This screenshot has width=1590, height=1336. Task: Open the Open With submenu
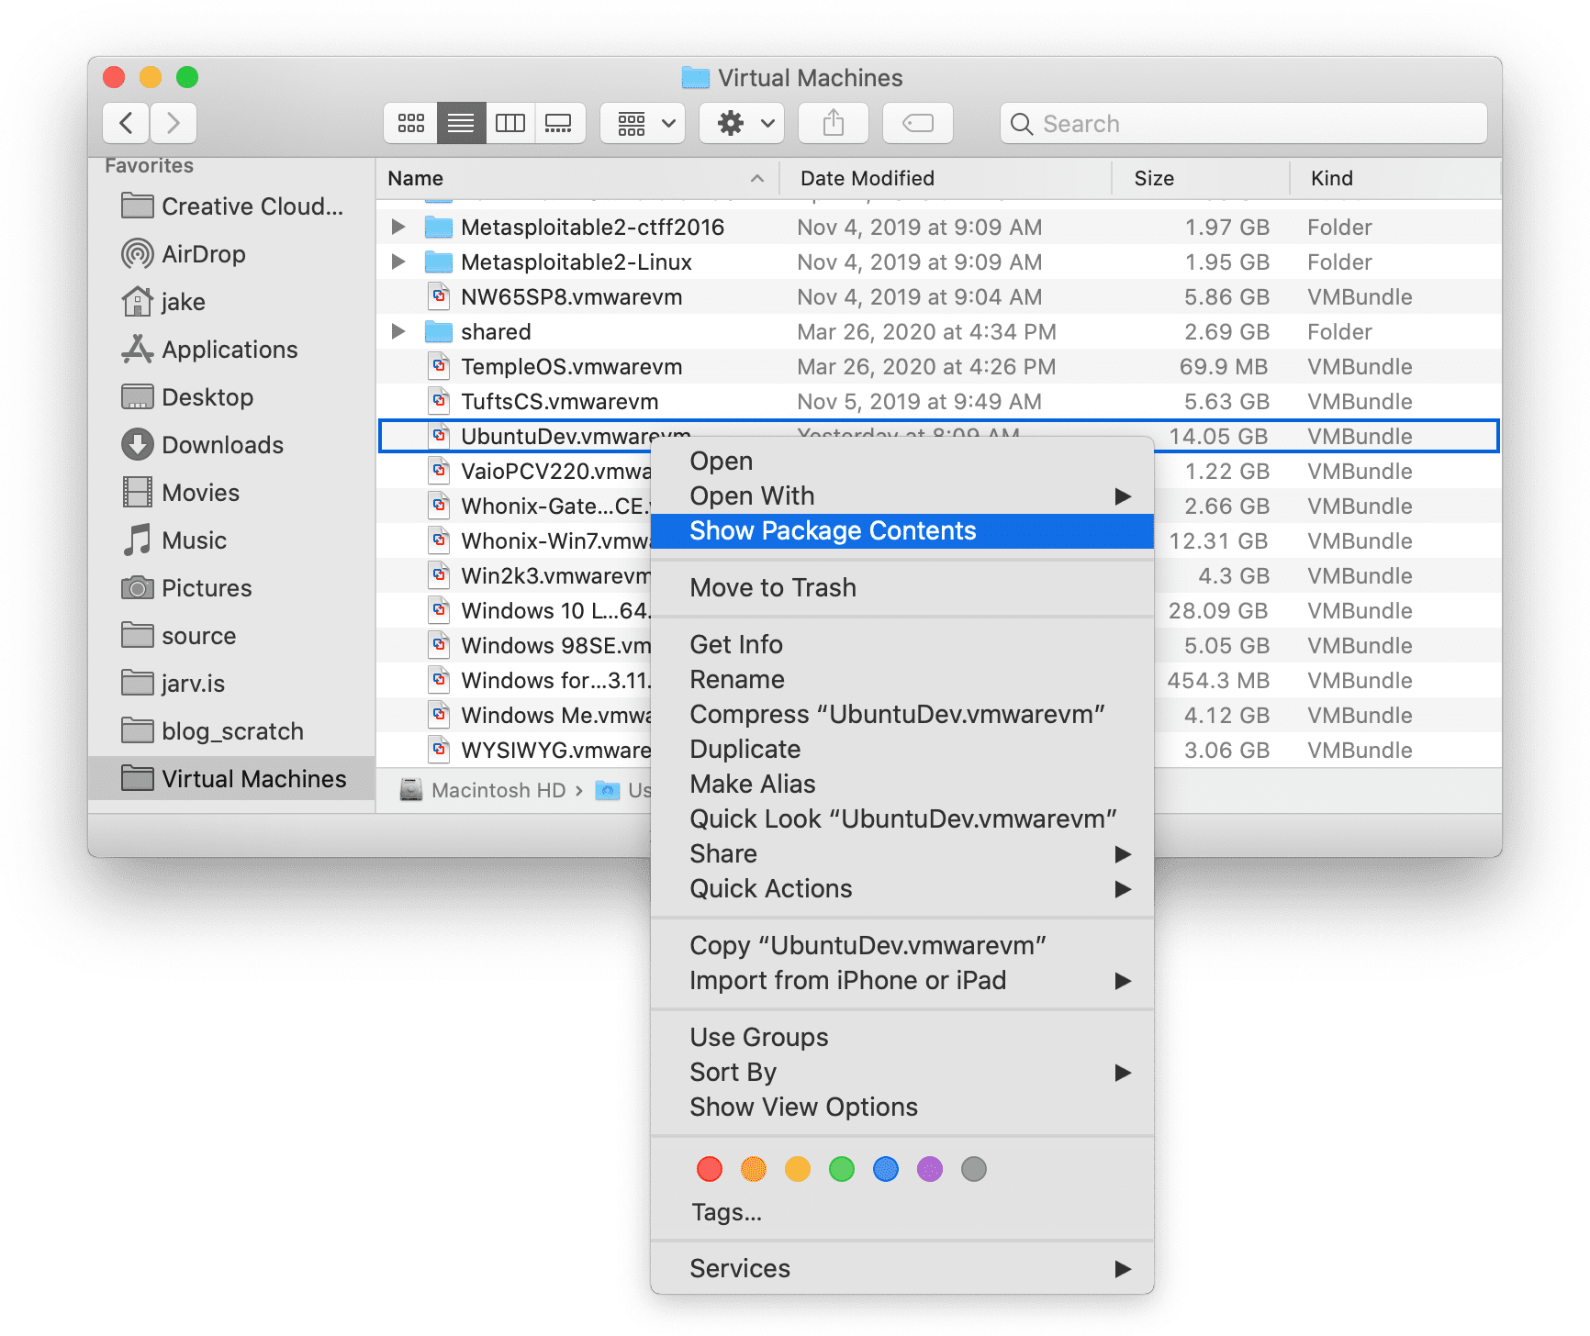752,495
